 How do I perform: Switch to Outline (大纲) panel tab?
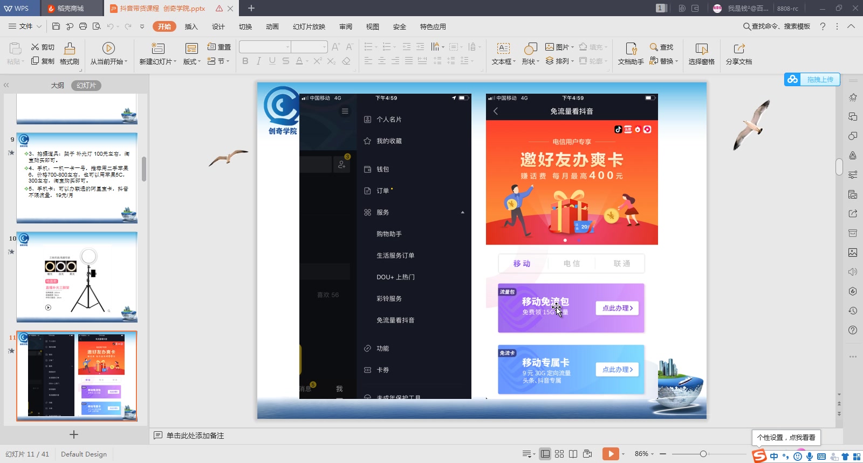coord(58,86)
